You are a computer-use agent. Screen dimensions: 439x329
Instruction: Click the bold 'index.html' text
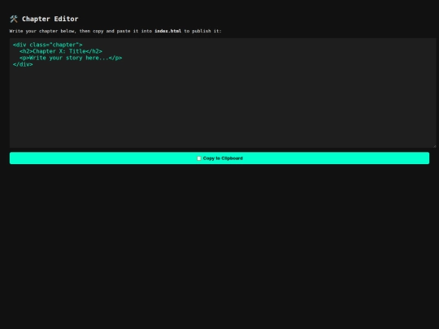point(167,31)
